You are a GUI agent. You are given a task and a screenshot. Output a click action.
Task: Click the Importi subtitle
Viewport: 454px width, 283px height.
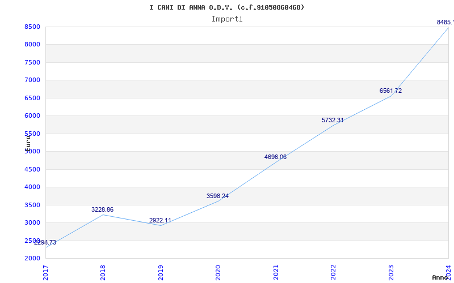pos(227,19)
